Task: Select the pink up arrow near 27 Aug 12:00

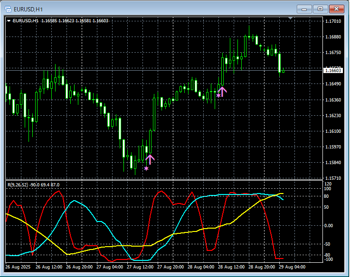Action: click(x=150, y=159)
